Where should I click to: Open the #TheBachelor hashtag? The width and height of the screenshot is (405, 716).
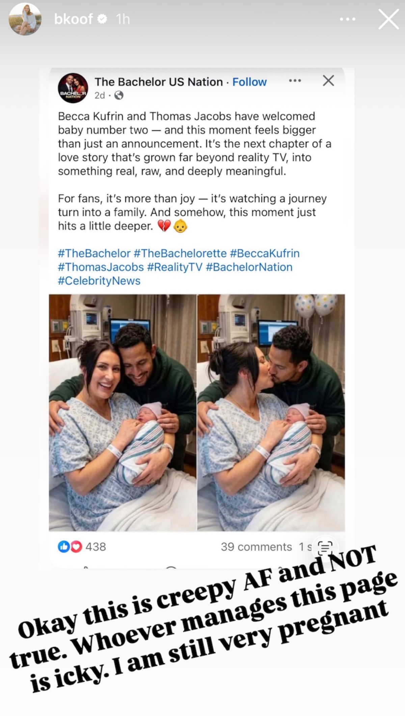pos(94,253)
